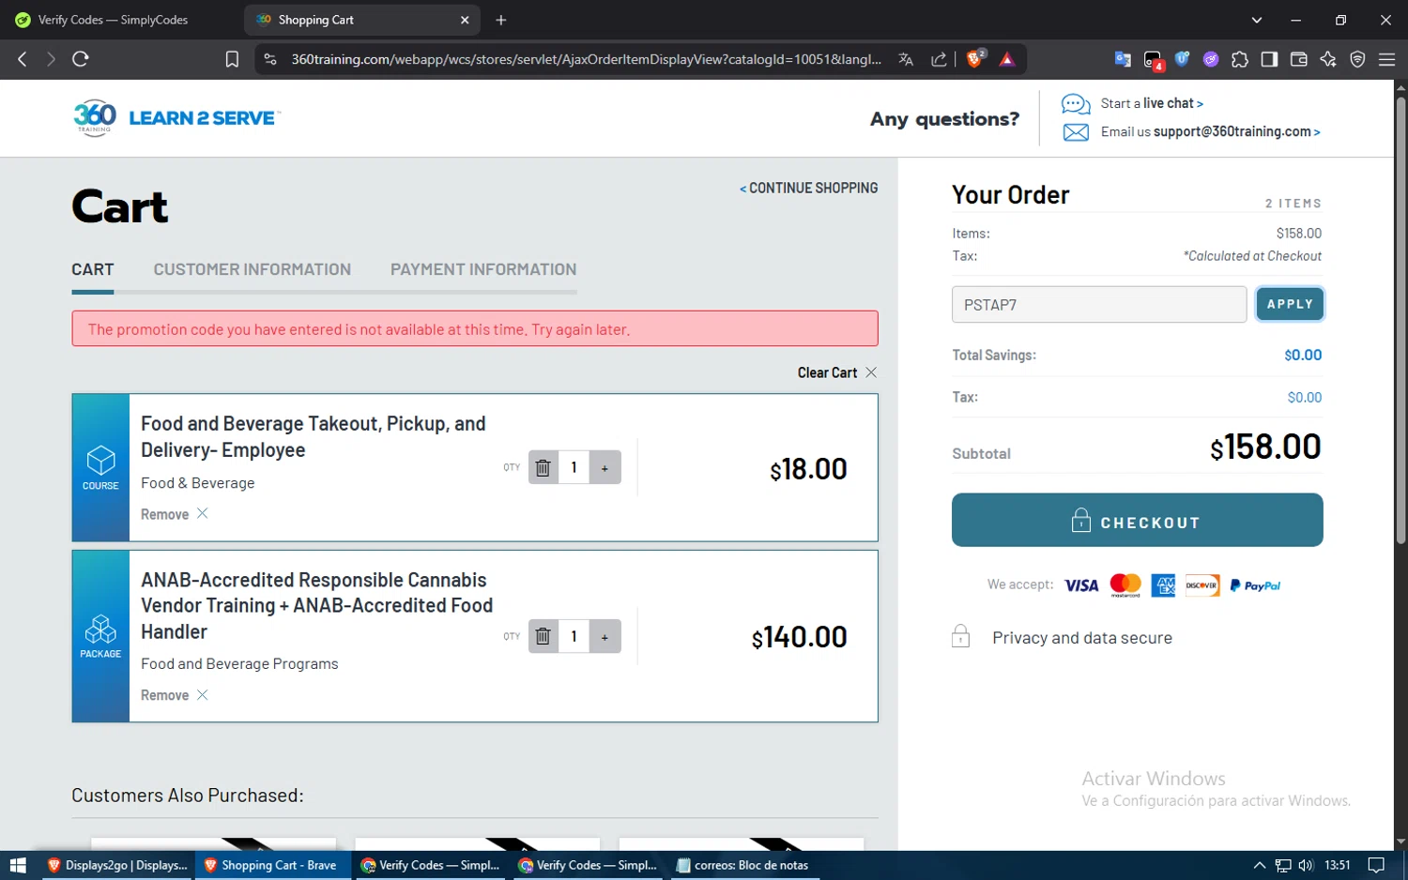1408x880 pixels.
Task: Open the Windows notification center
Action: tap(1376, 865)
